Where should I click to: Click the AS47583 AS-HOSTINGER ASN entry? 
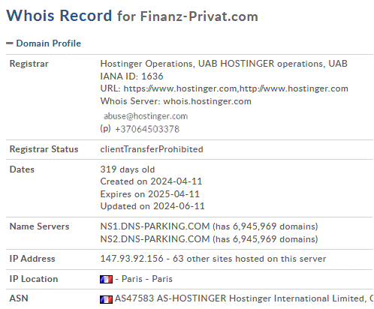244,298
